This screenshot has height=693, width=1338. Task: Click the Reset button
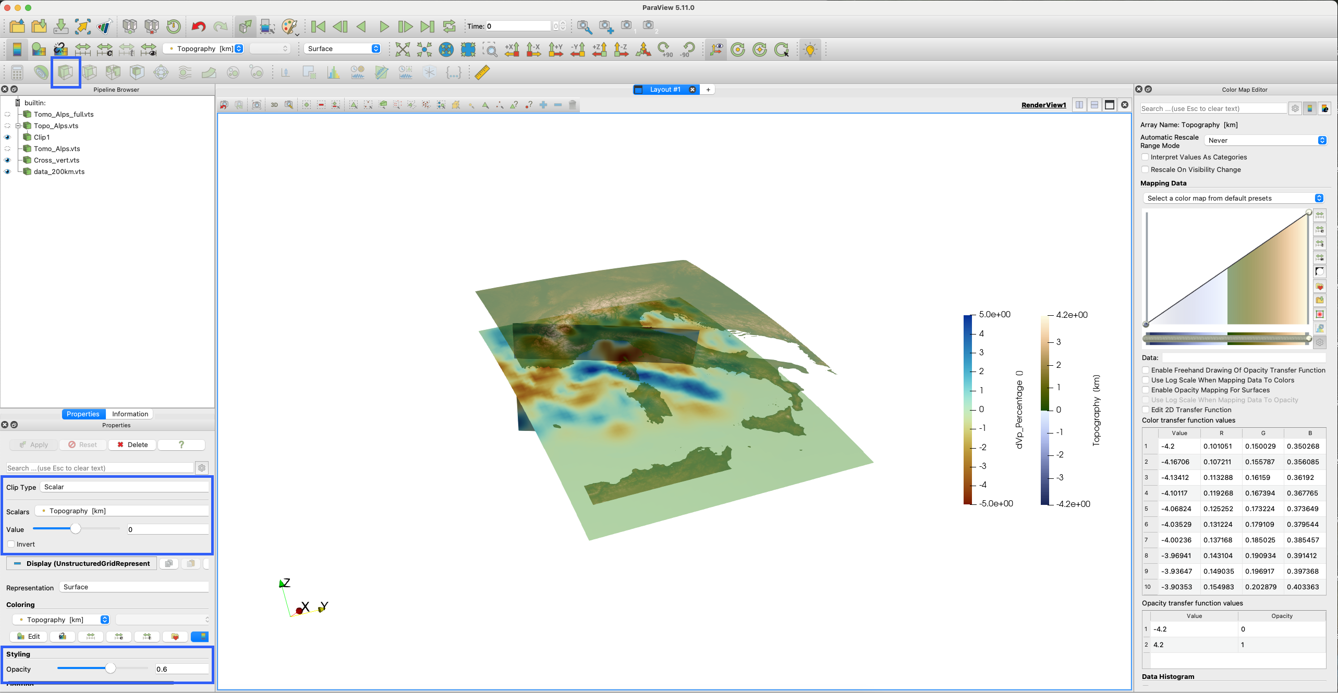click(83, 444)
